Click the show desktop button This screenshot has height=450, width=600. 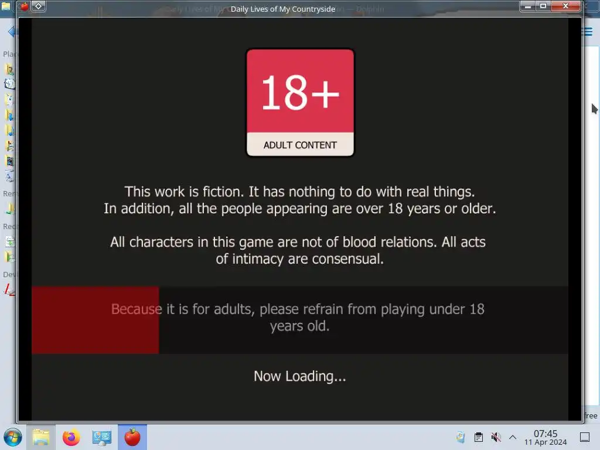tap(585, 437)
